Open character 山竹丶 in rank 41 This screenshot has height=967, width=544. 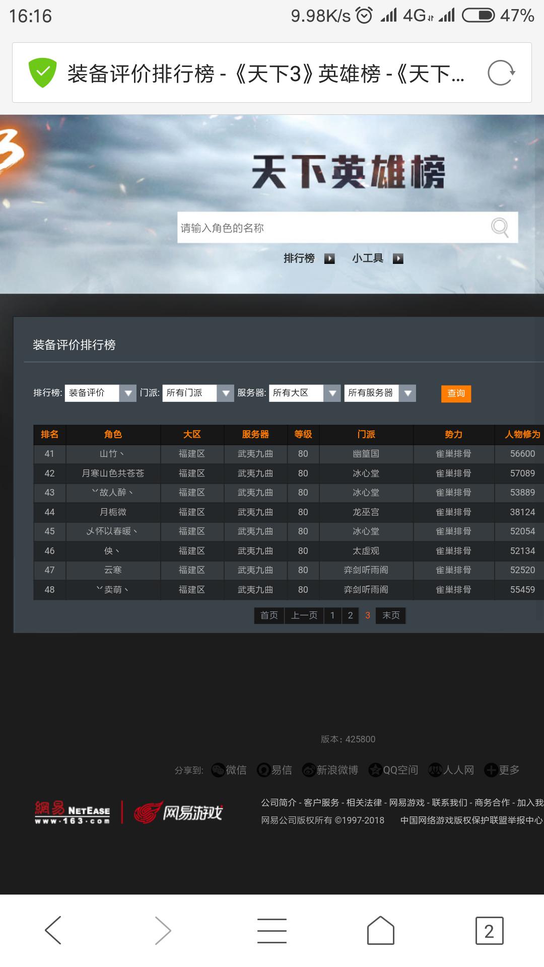tap(113, 454)
